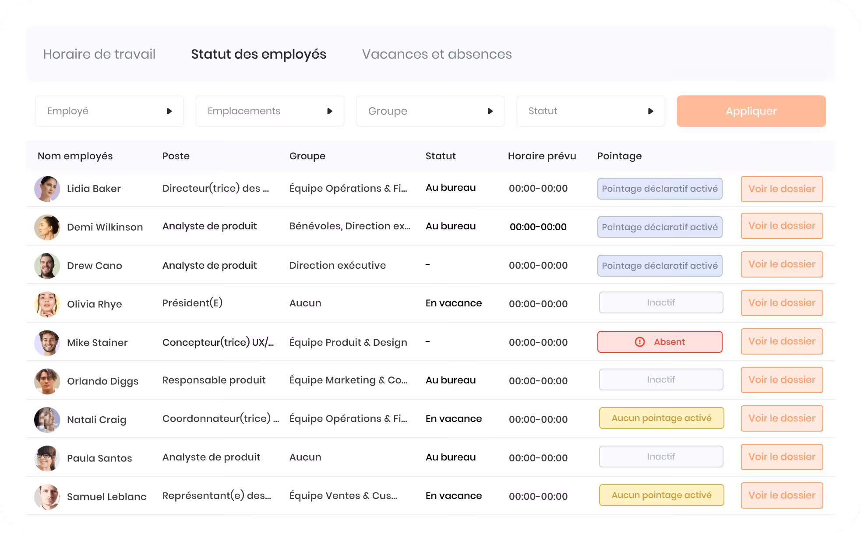Image resolution: width=861 pixels, height=534 pixels.
Task: Click Responsable produit in Orlando Diggs' row
Action: pos(214,380)
